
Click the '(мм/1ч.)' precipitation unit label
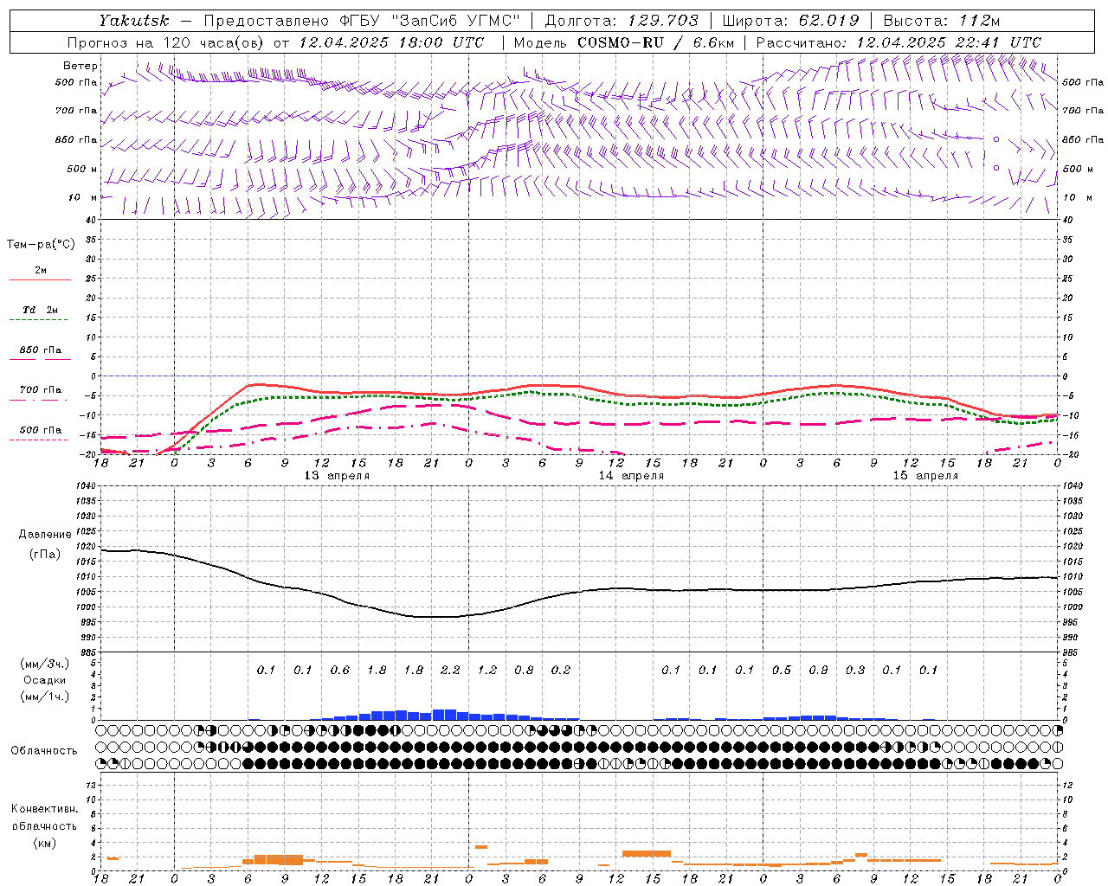pyautogui.click(x=45, y=697)
